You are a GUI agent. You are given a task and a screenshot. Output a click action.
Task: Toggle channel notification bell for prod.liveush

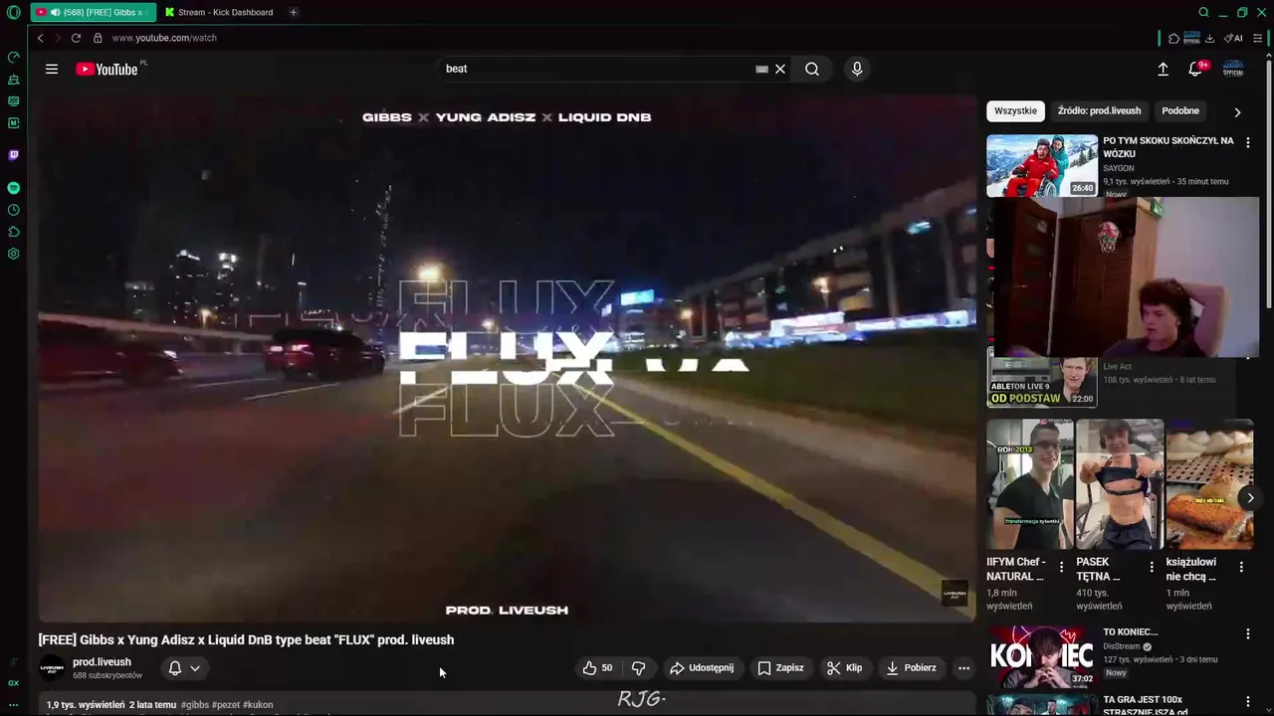coord(175,668)
